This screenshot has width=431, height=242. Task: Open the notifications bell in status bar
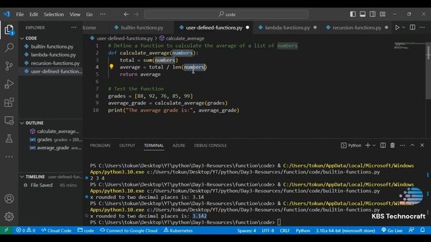[x=422, y=230]
